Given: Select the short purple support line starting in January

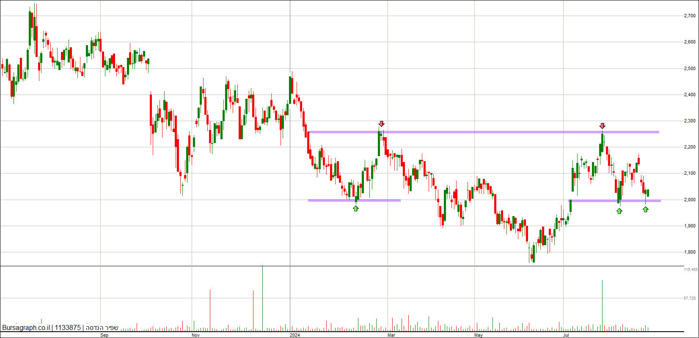Looking at the screenshot, I should 354,200.
